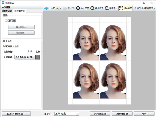Click the gray border color swatch
This screenshot has height=117, width=156.
(38, 57)
